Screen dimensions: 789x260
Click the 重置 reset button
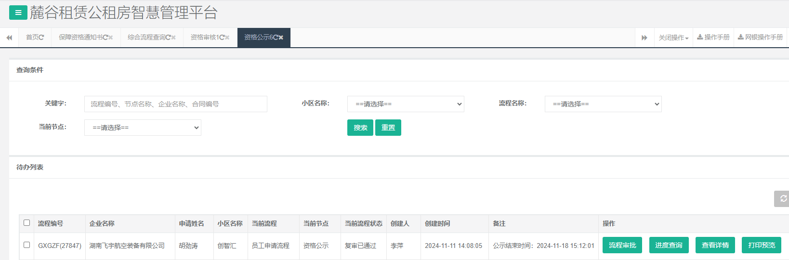point(388,128)
